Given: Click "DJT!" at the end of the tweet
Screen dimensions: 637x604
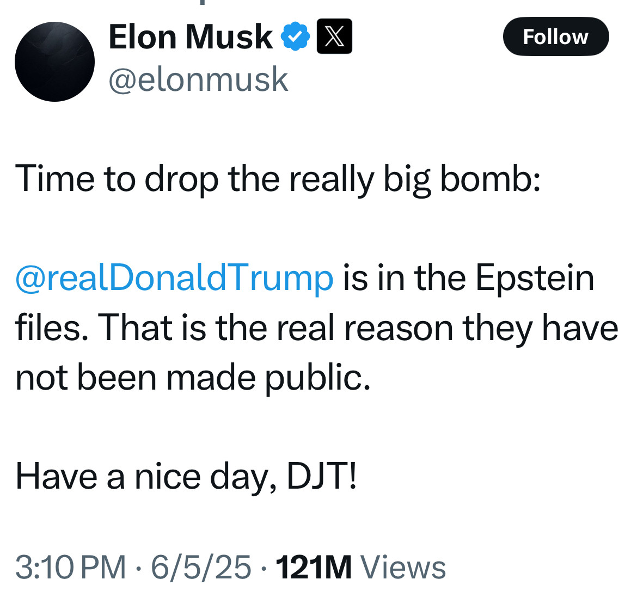Looking at the screenshot, I should 322,476.
